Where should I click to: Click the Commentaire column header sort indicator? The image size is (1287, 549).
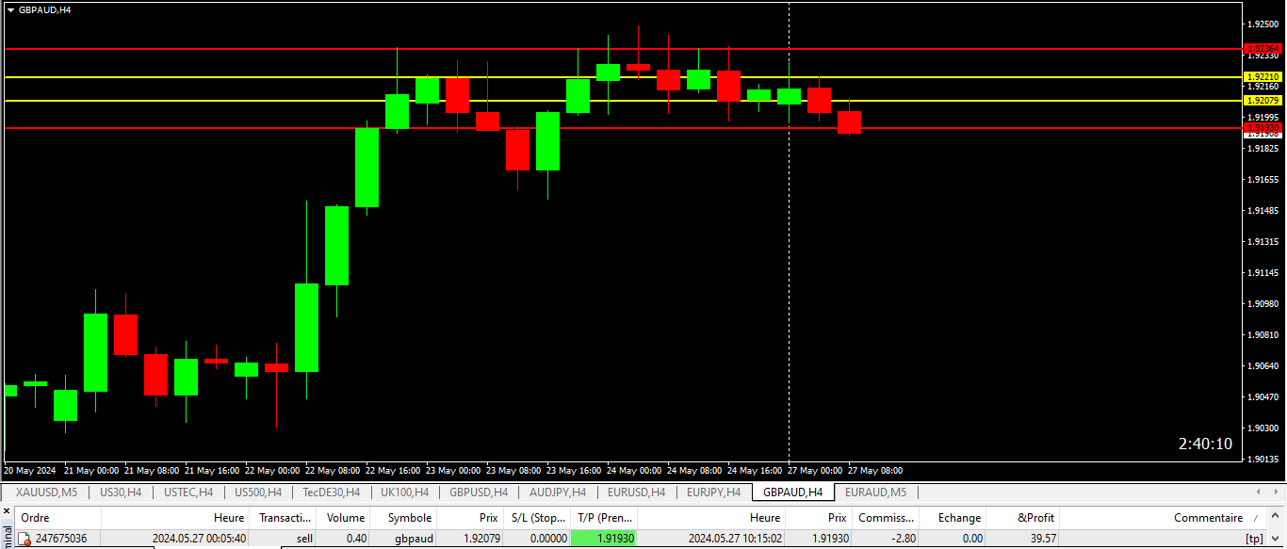pos(1255,518)
